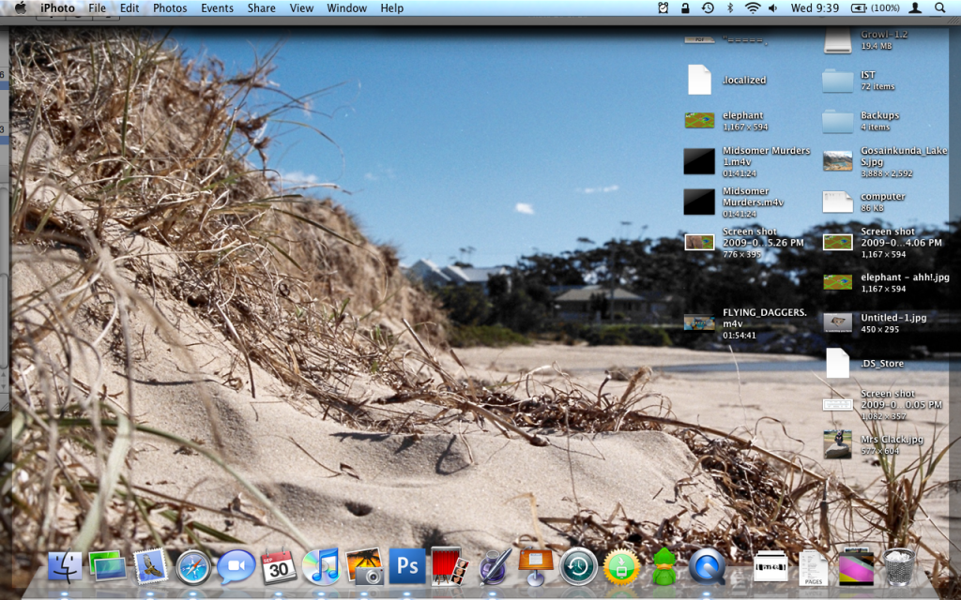Launch iChat video bubble icon
The width and height of the screenshot is (961, 600).
tap(236, 566)
